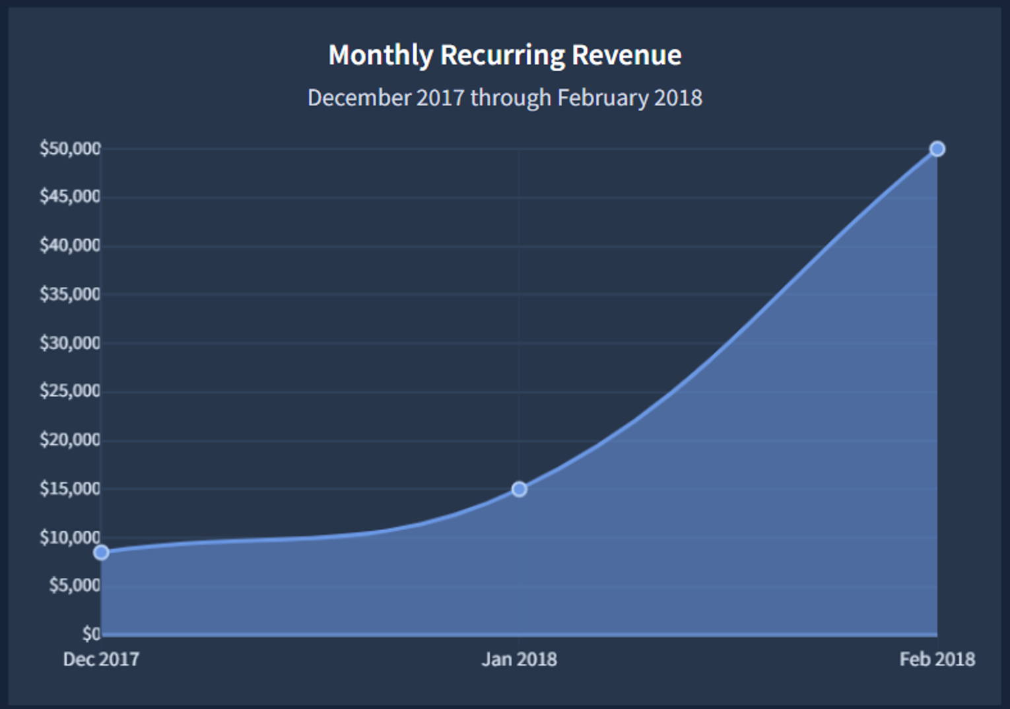
Task: Click the Monthly Recurring Revenue title
Action: 505,55
